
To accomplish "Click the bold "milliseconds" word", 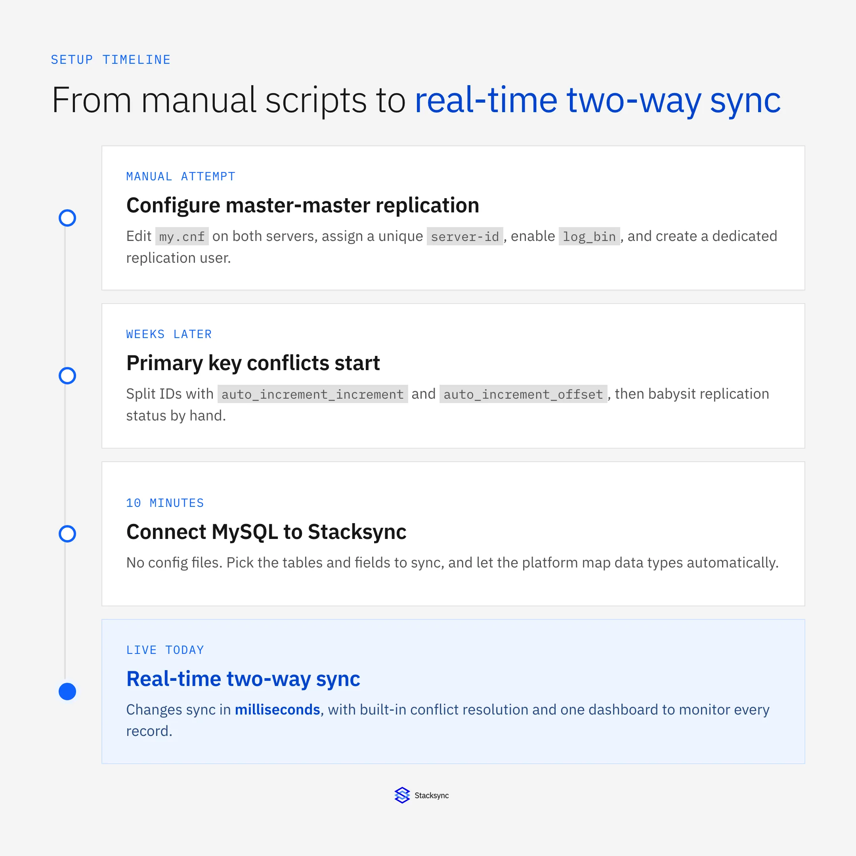I will (277, 710).
